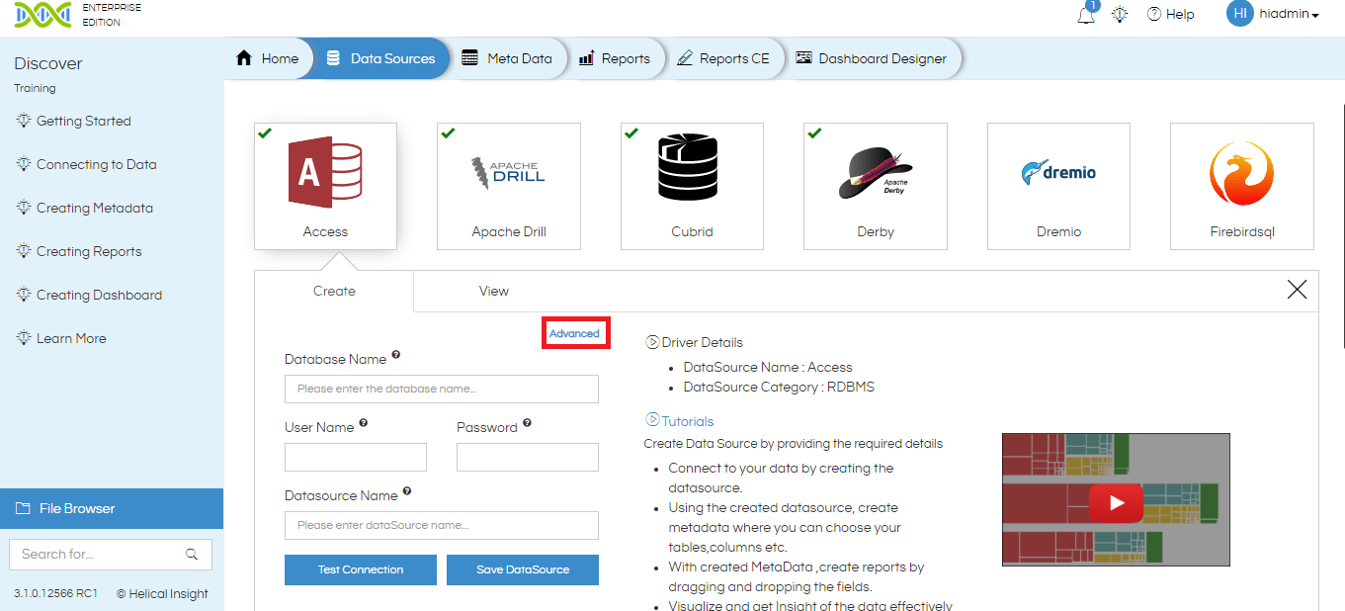Click the User Name help icon

(364, 422)
